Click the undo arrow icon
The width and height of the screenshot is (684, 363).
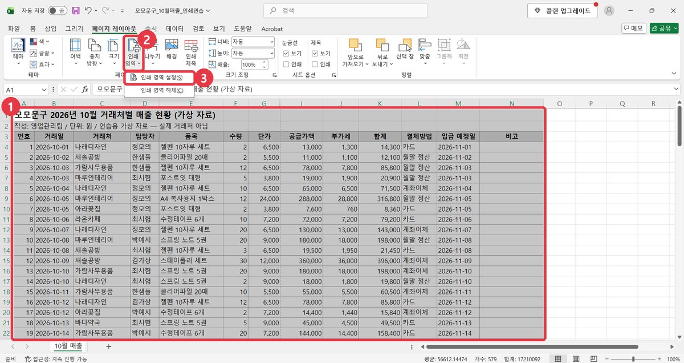click(88, 10)
